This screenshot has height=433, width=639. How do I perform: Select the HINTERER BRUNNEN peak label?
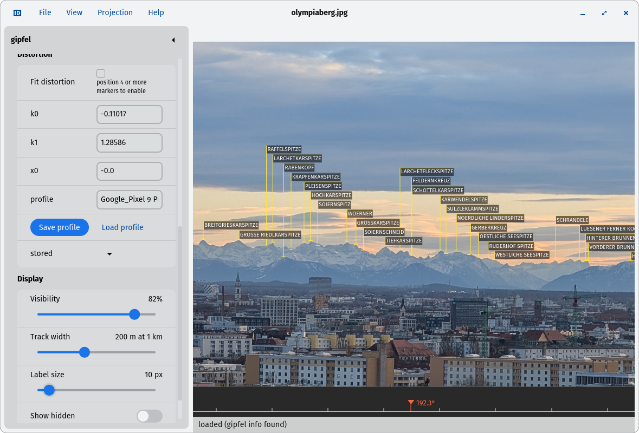tap(610, 238)
